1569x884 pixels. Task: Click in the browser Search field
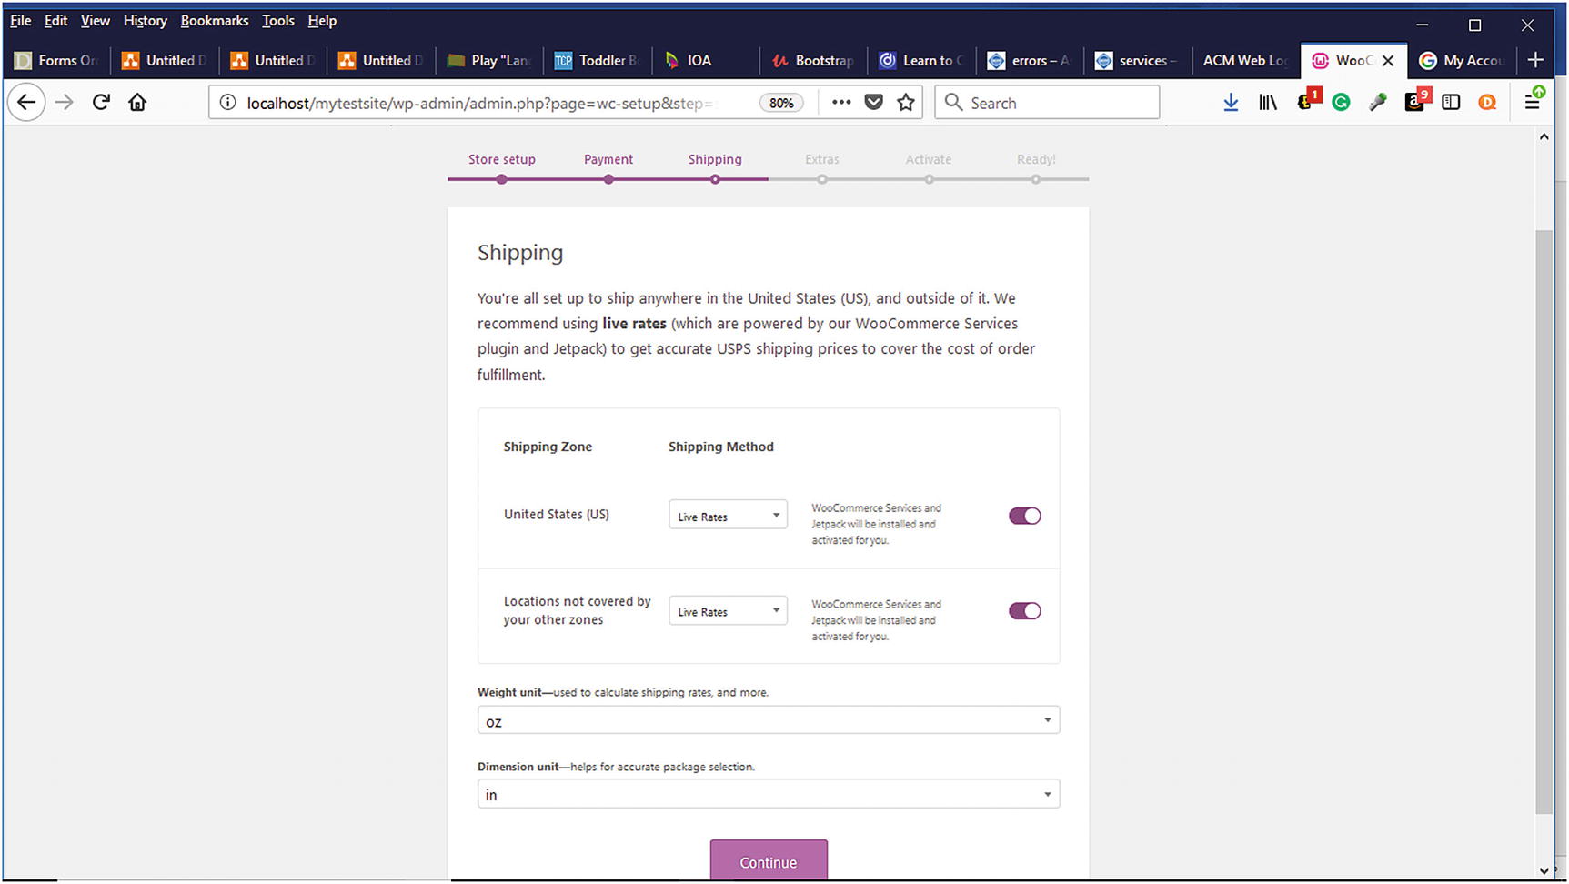(1048, 103)
